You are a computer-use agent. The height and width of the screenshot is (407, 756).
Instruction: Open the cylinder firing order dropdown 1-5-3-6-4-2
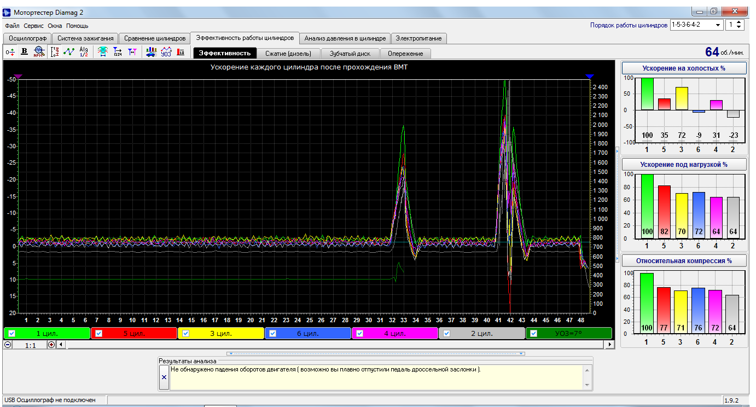(696, 25)
